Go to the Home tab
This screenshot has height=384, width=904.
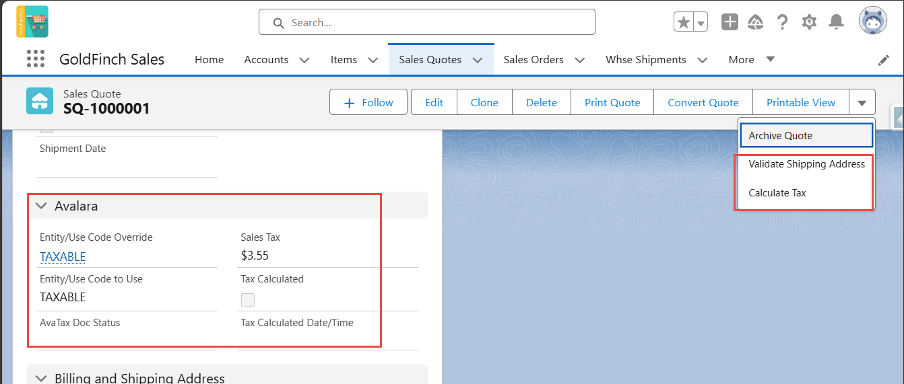209,59
